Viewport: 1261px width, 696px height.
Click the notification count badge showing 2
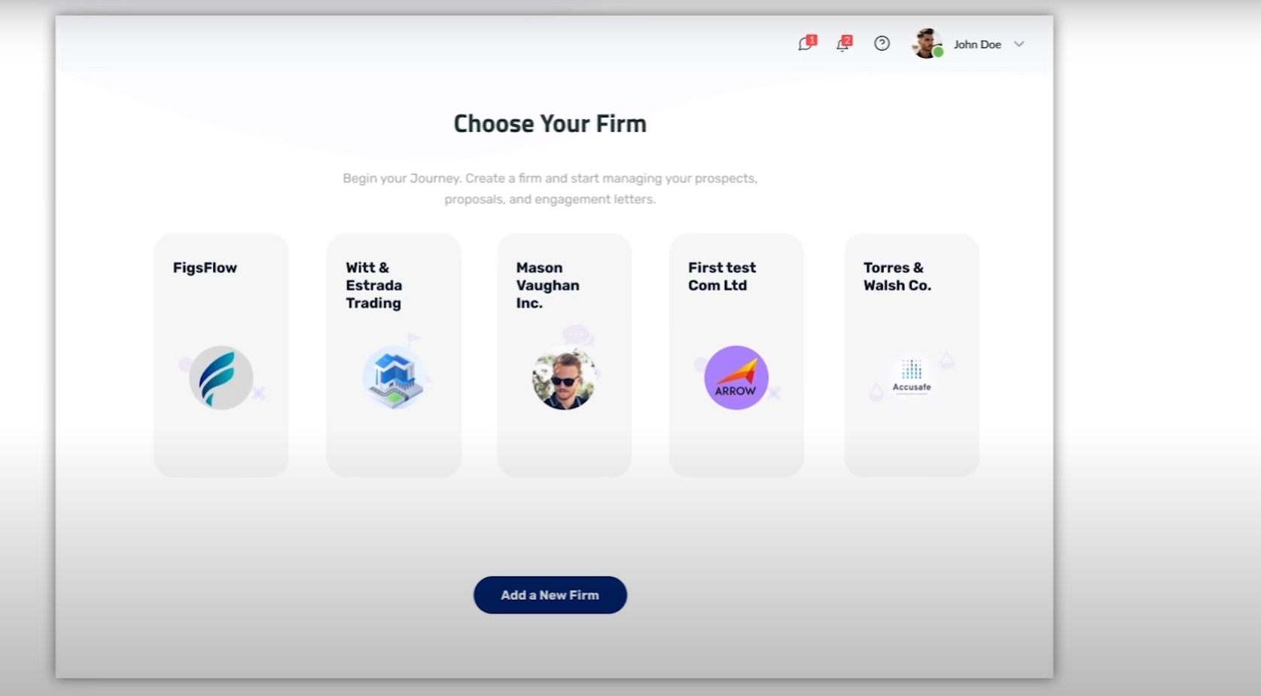848,38
